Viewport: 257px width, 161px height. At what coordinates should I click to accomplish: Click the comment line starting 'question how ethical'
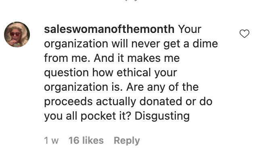click(x=111, y=73)
